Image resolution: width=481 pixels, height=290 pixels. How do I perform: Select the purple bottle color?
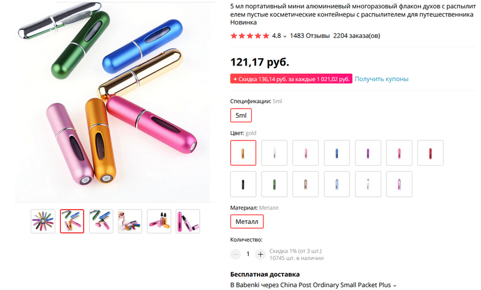coord(368,153)
